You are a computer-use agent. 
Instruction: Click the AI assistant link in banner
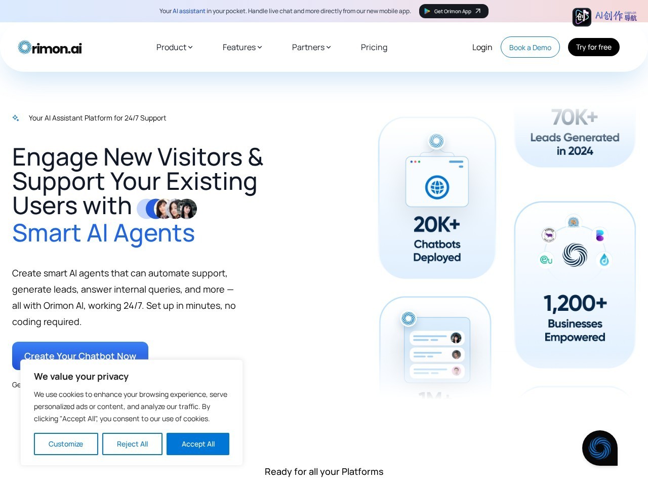pyautogui.click(x=189, y=11)
